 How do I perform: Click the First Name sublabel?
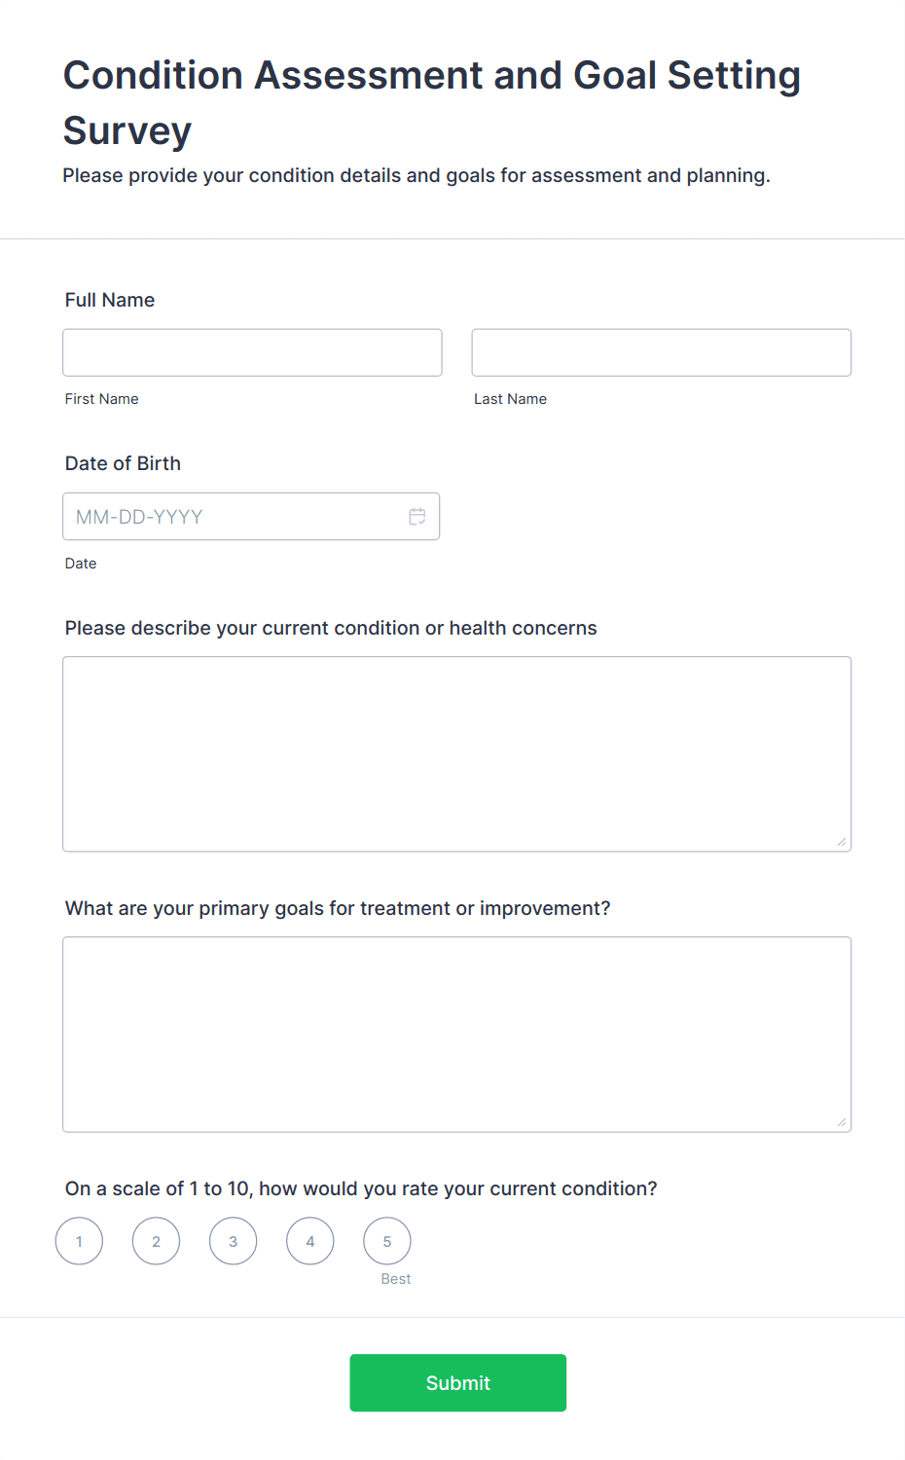tap(102, 399)
